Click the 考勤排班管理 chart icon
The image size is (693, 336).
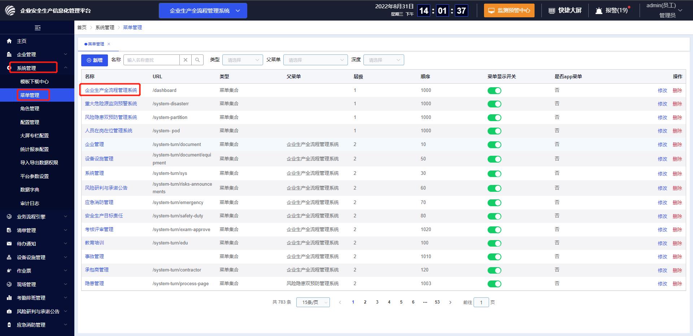coord(9,298)
